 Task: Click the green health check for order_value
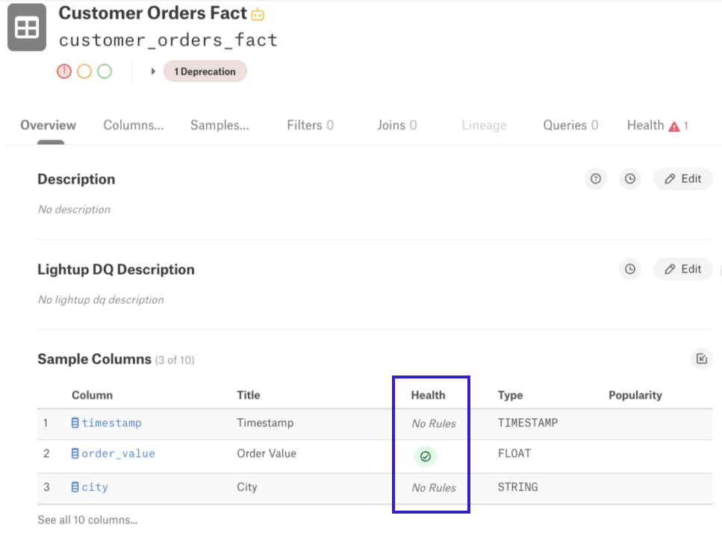pos(426,456)
